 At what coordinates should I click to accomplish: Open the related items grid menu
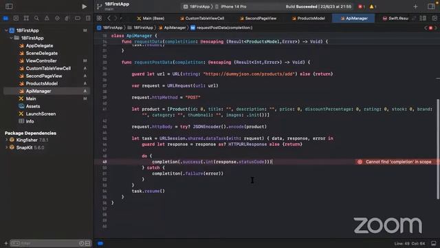pos(99,19)
